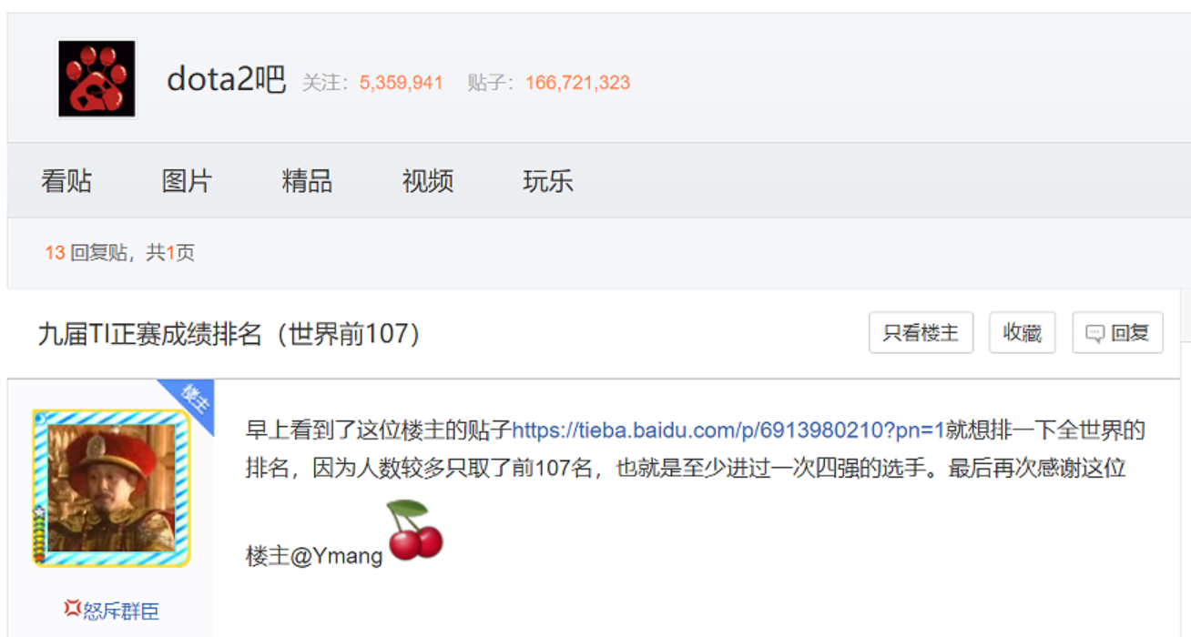Screen dimensions: 1191x637
Task: Open the 精品 tab
Action: 307,181
